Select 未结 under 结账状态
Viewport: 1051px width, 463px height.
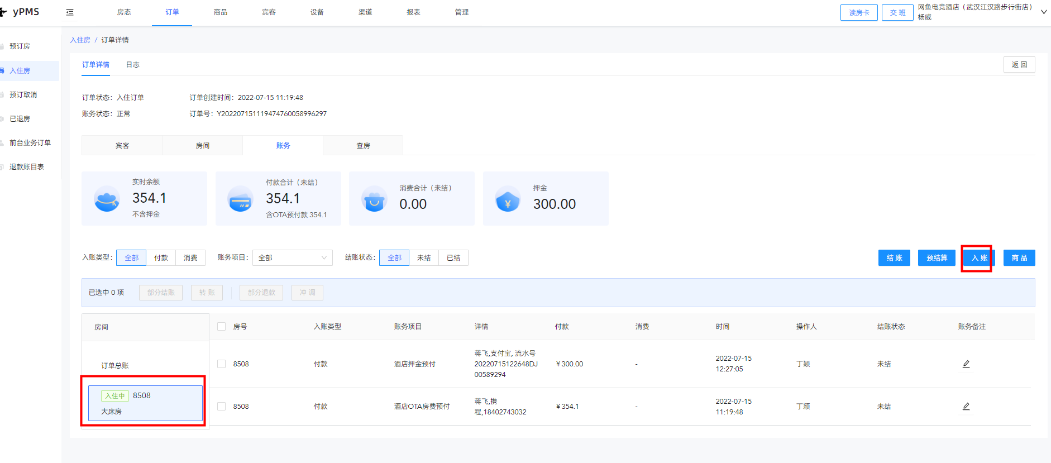coord(424,257)
